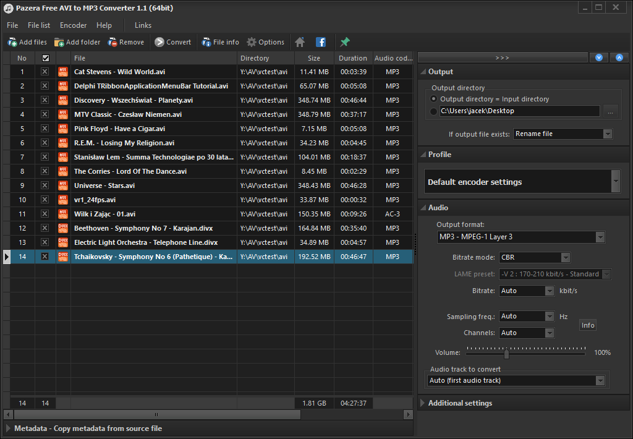Click the '>>>' panel collapse bar
This screenshot has height=439, width=633.
pyautogui.click(x=503, y=58)
